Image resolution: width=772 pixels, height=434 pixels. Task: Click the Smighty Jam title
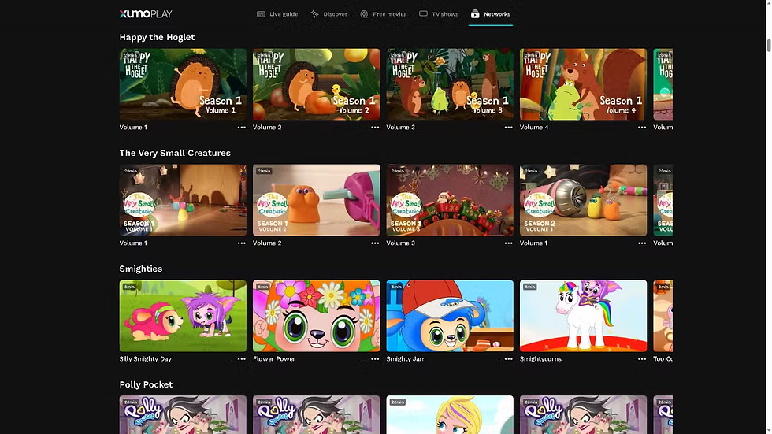point(406,358)
